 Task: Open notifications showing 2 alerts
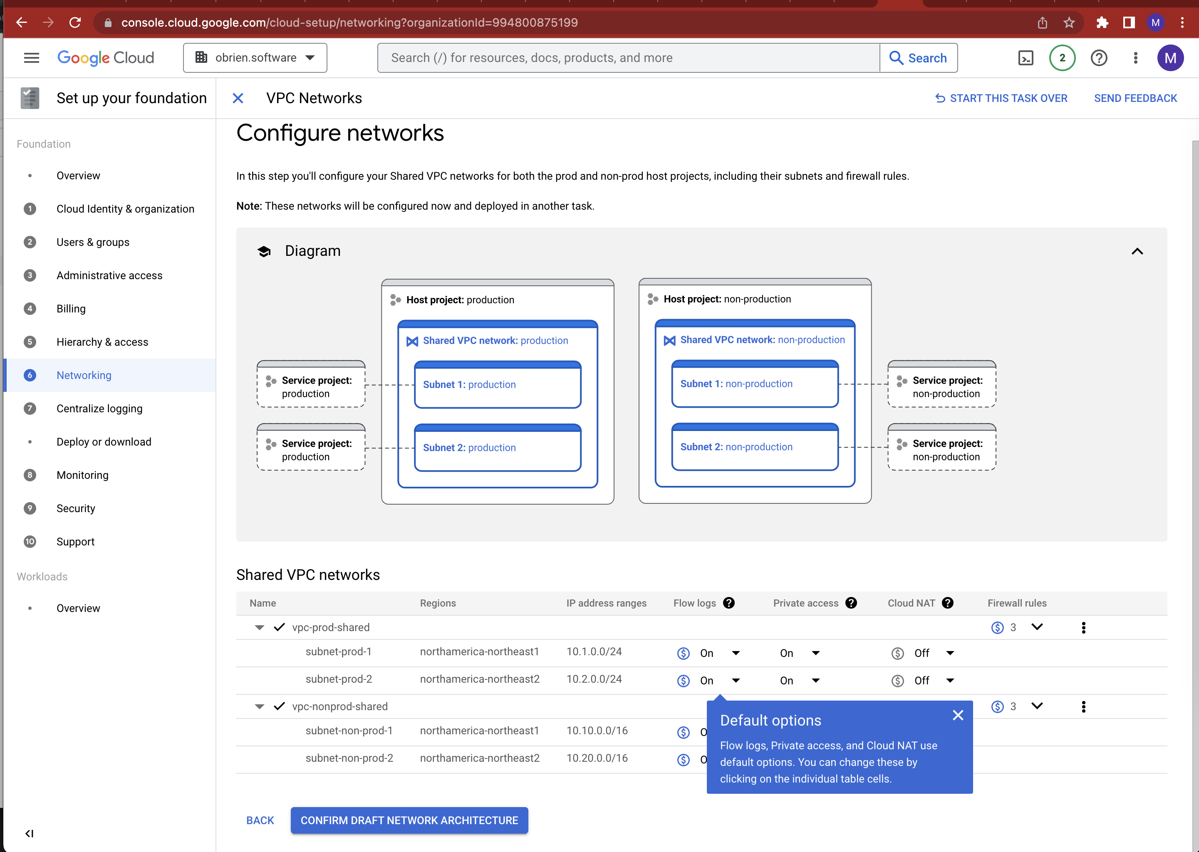(x=1062, y=58)
